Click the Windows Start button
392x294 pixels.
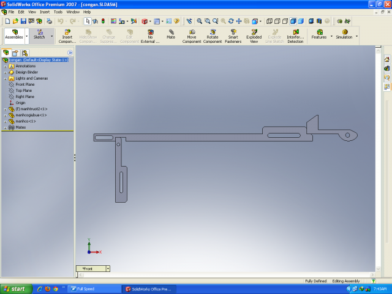point(17,289)
